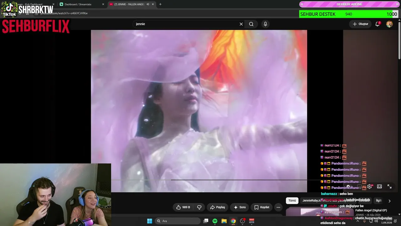Open YouTube notifications bell
Viewport: 401px width, 226px height.
(x=378, y=24)
